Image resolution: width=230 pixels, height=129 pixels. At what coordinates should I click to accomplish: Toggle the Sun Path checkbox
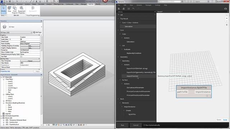click(22, 57)
